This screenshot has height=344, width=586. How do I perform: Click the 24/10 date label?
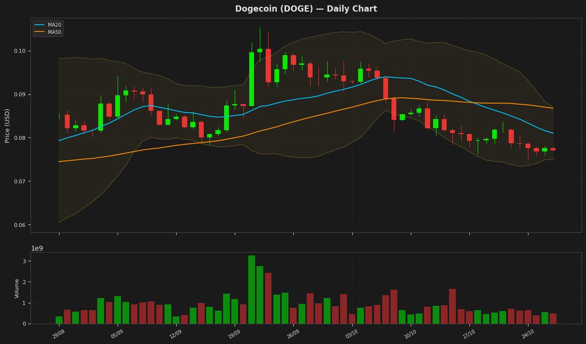[x=527, y=334]
